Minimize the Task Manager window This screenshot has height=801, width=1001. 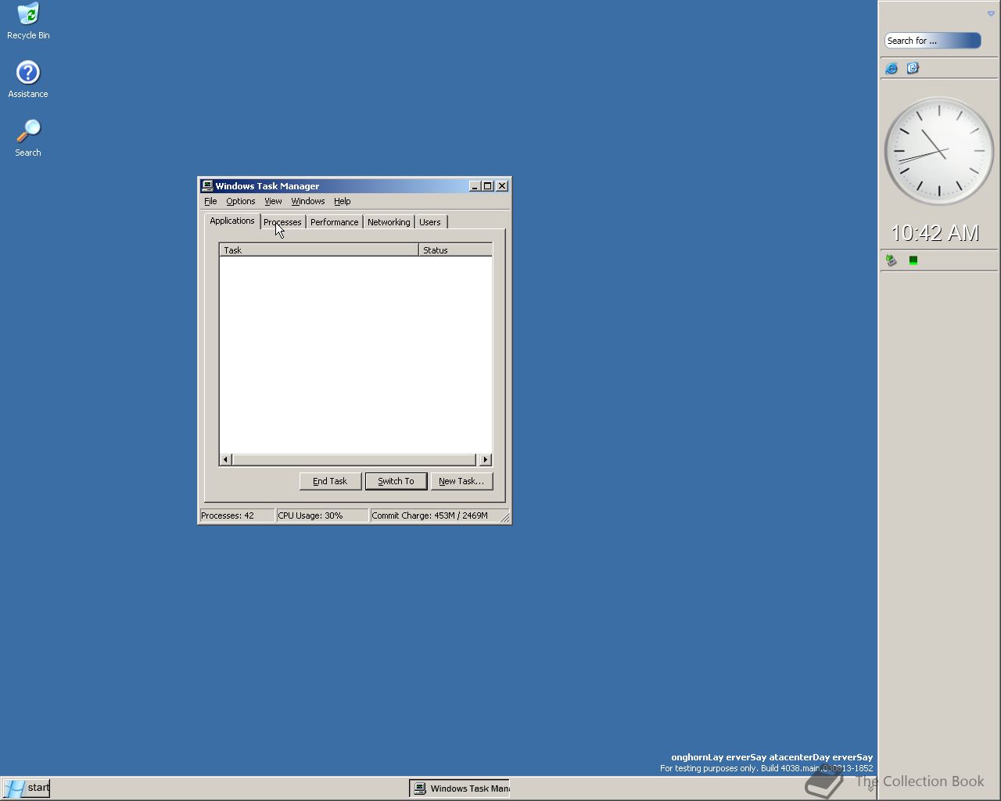pos(474,186)
